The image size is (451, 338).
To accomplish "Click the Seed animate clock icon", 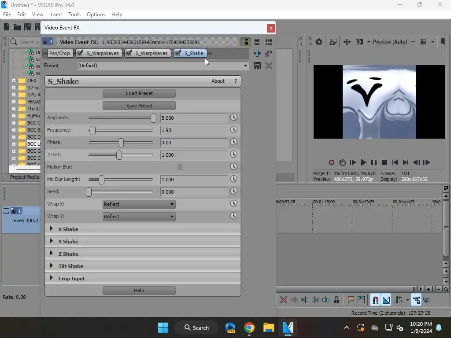I will pos(233,191).
